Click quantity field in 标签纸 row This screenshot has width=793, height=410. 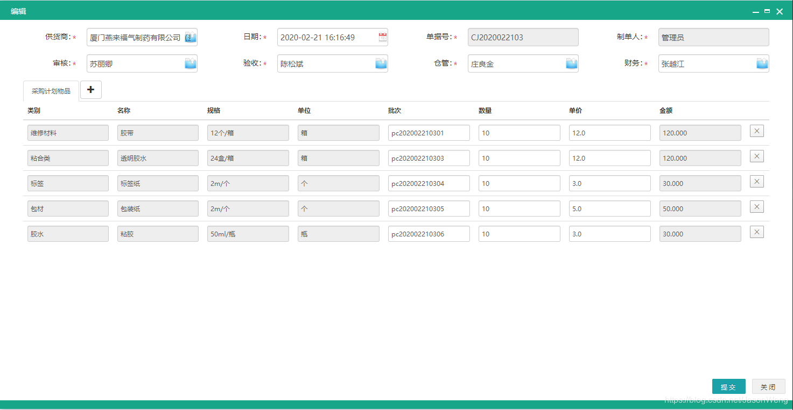[520, 183]
